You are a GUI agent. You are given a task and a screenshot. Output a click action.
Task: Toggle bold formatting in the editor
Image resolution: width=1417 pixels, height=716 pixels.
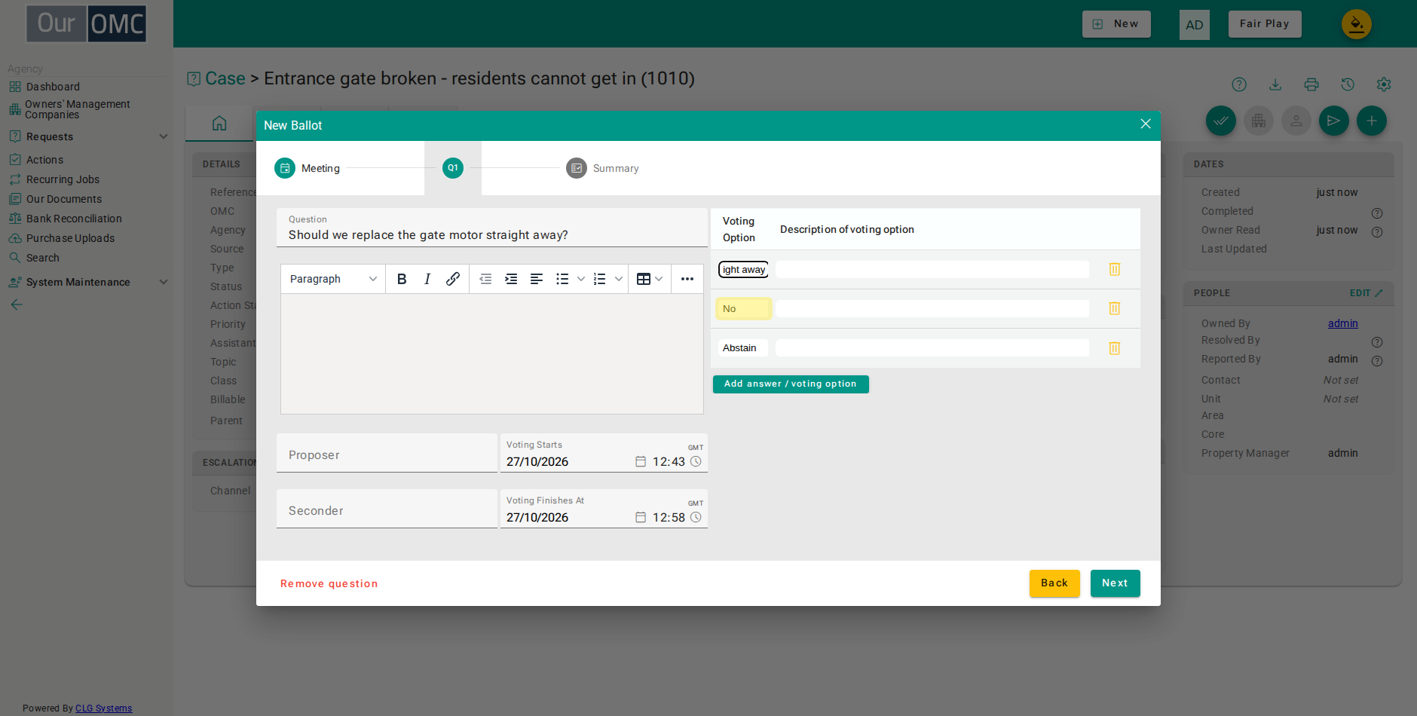pos(402,279)
